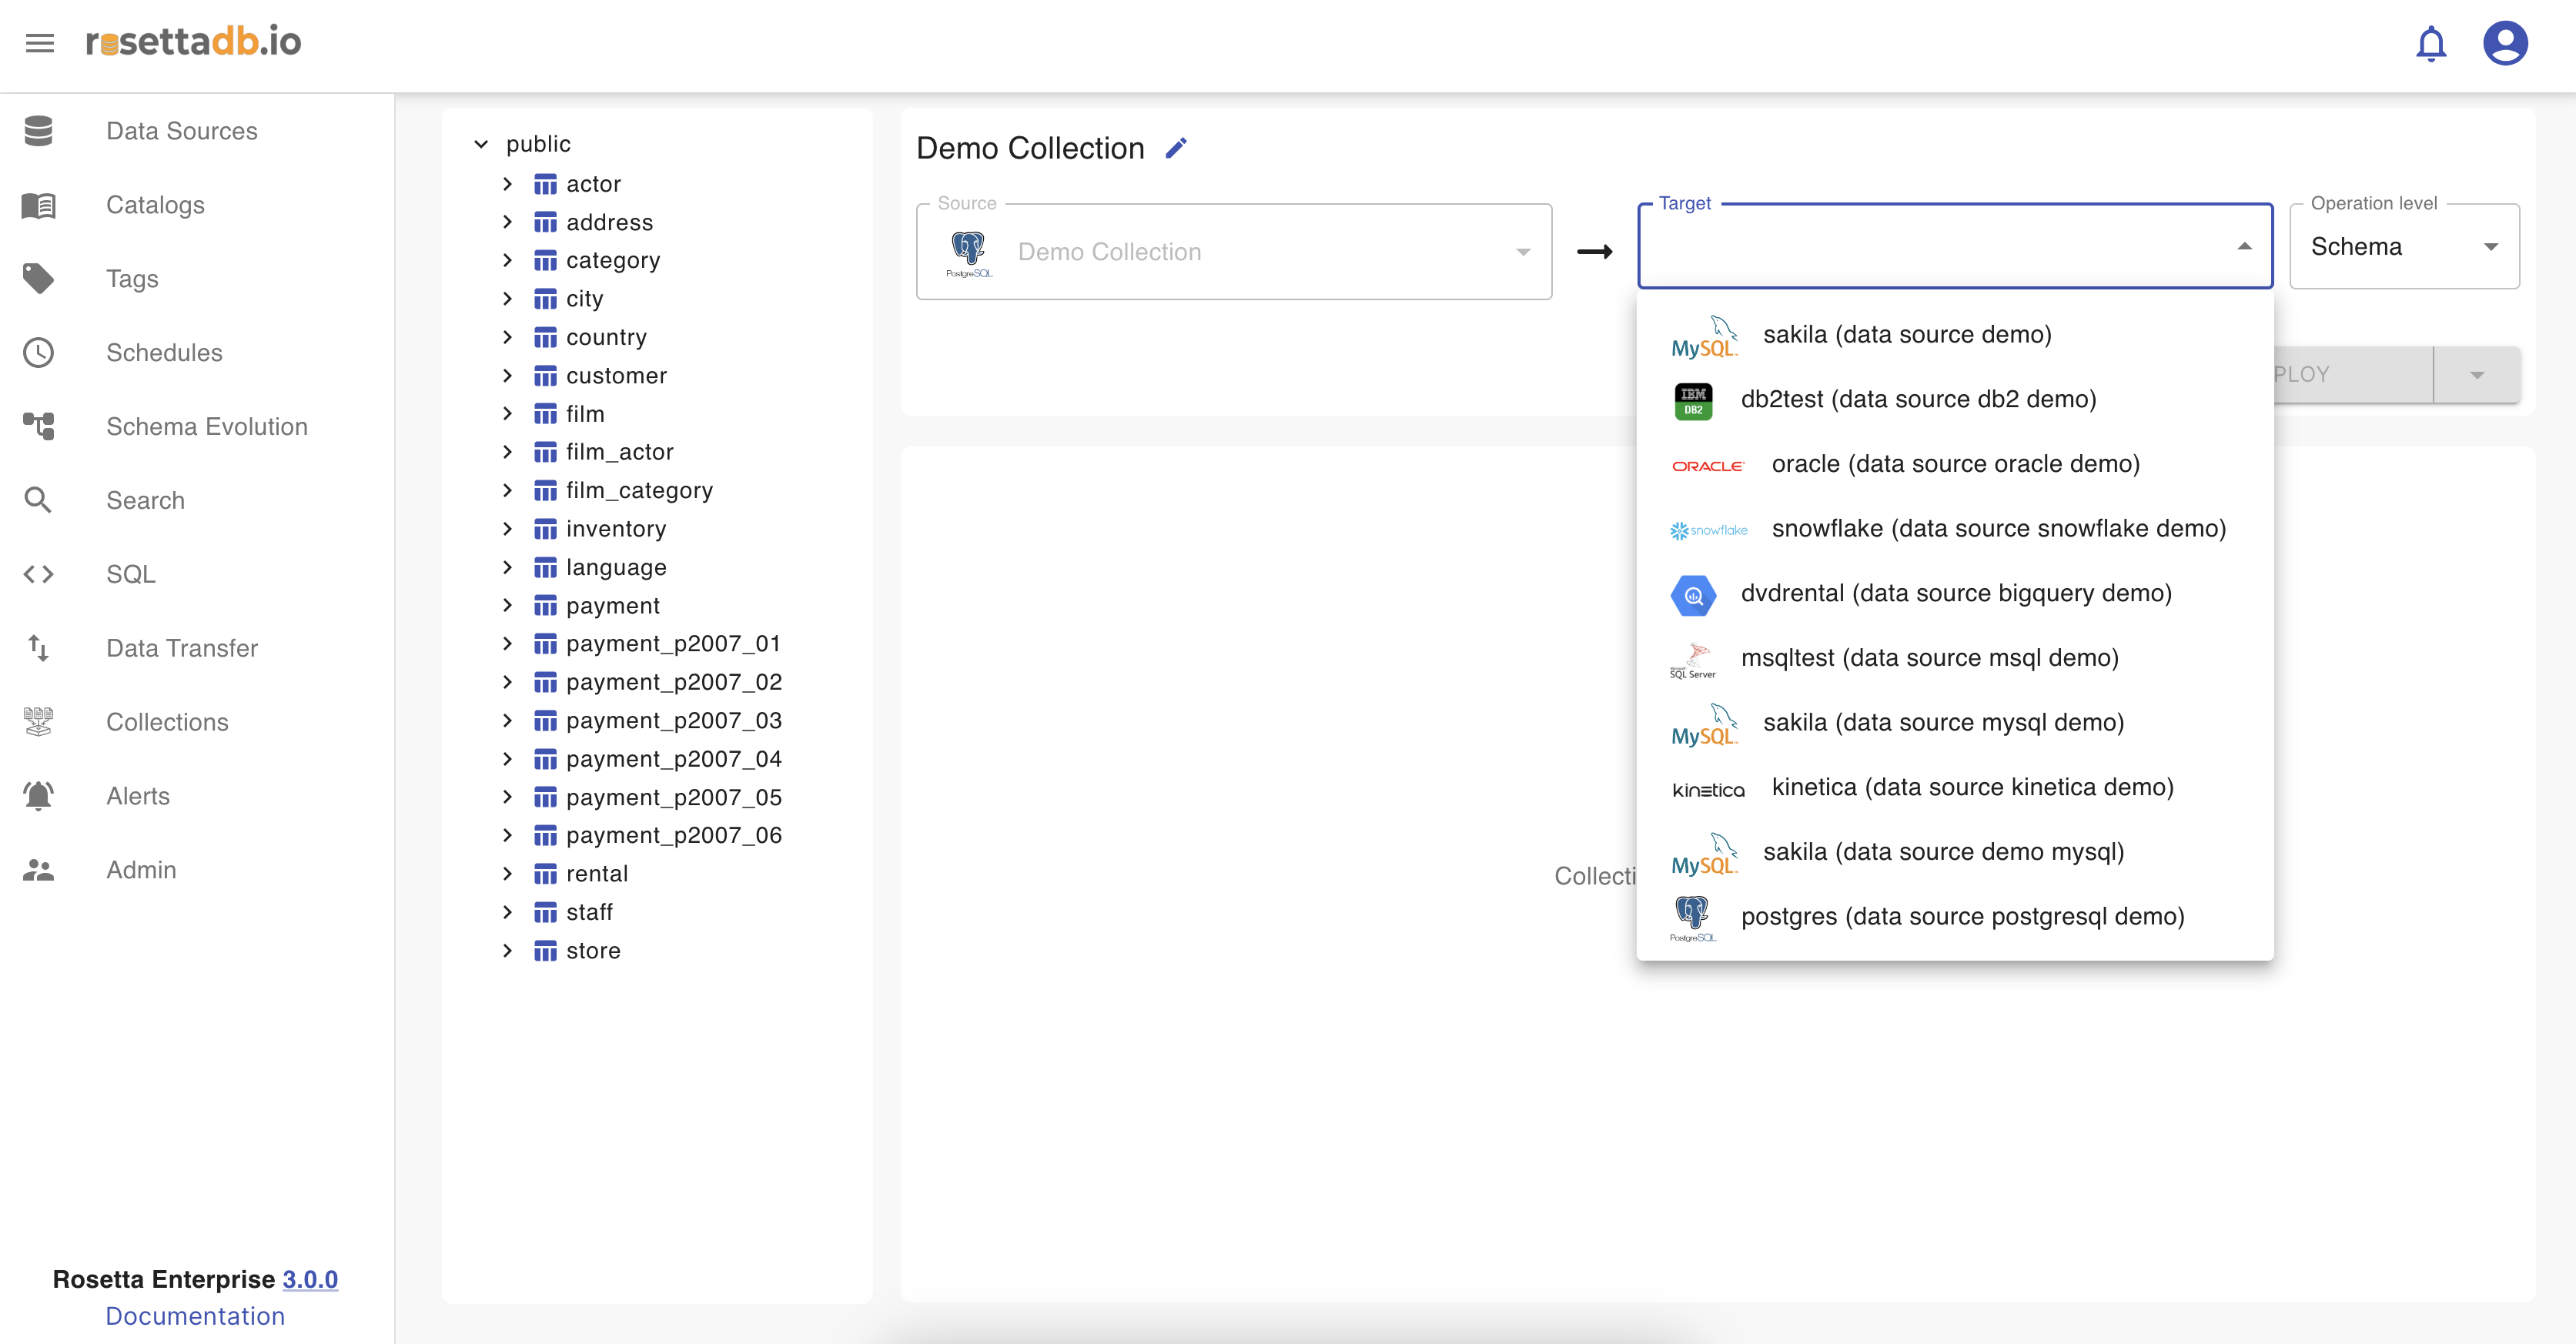Expand the payment_p2007_03 table node
The height and width of the screenshot is (1344, 2576).
507,720
